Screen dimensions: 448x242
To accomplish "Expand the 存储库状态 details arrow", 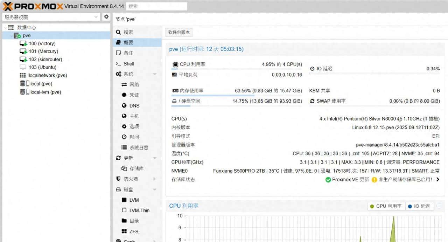I will pos(437,180).
